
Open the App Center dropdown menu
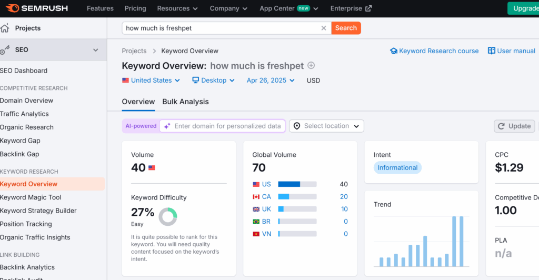289,8
